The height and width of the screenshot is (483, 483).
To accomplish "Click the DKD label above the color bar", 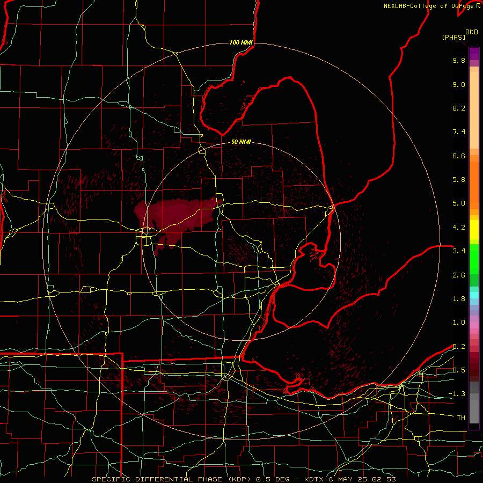I will (x=472, y=32).
